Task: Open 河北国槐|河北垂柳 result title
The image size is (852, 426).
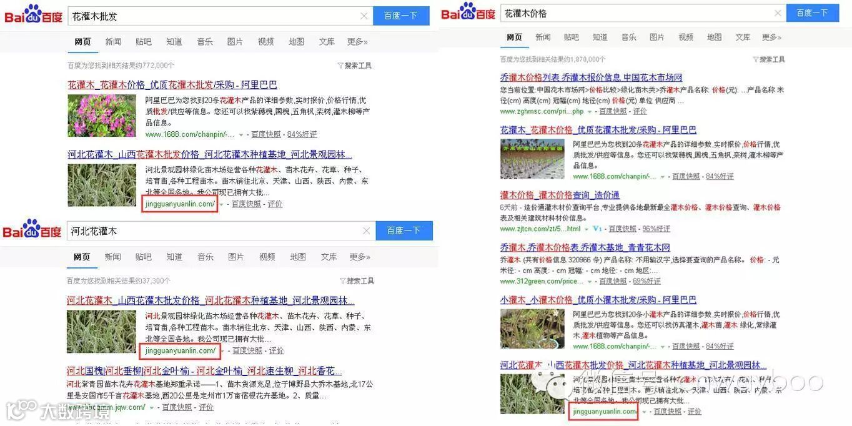Action: (x=204, y=370)
